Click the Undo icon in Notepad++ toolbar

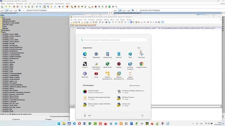point(100,22)
